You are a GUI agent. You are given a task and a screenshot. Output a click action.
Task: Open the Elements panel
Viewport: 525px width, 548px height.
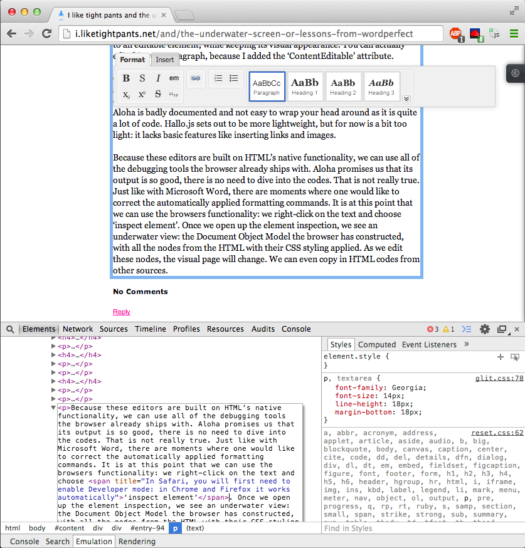pos(39,329)
